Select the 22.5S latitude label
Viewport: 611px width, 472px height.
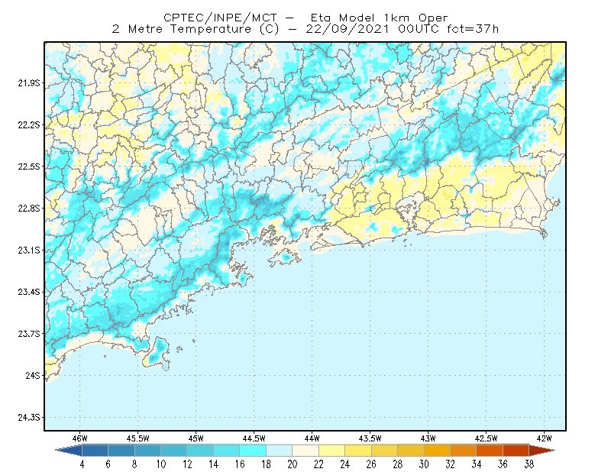[x=29, y=166]
